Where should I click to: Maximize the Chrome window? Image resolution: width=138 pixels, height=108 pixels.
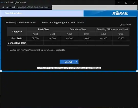click(x=126, y=3)
